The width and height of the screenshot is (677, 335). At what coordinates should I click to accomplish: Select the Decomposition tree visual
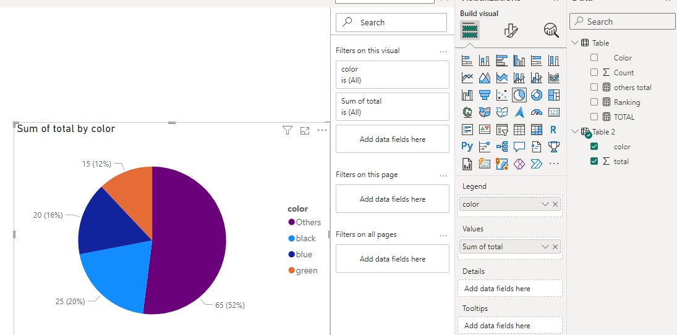click(501, 146)
